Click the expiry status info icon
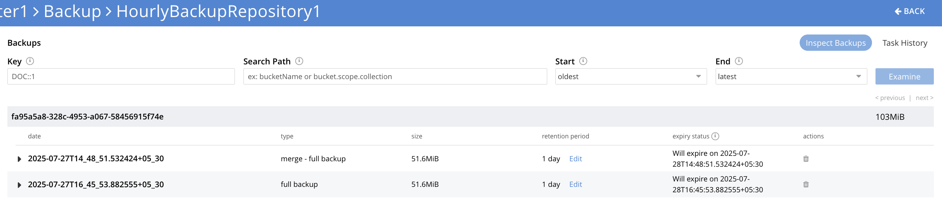This screenshot has height=214, width=942. pos(715,136)
